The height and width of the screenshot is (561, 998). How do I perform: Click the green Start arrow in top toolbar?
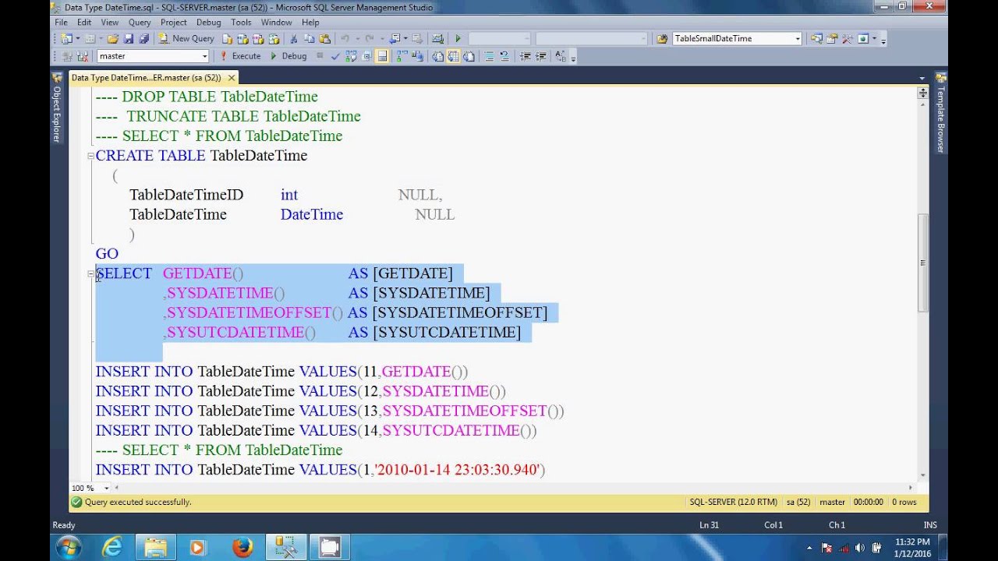coord(458,38)
